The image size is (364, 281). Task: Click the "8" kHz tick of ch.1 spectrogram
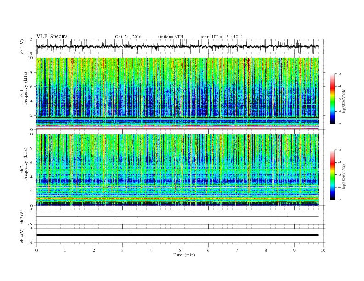coord(32,73)
